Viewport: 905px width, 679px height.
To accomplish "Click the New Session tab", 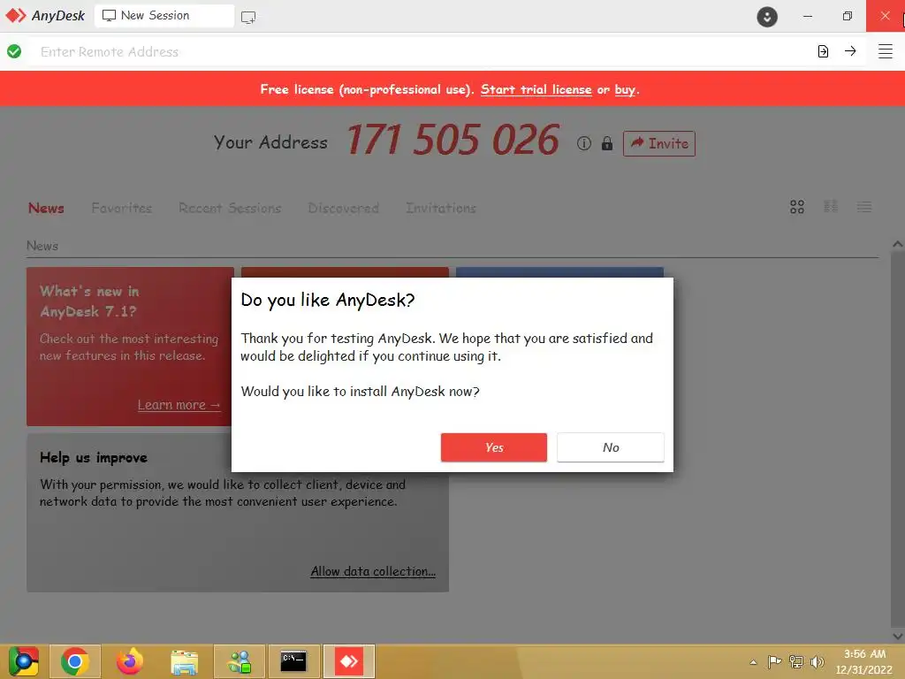I will point(164,16).
